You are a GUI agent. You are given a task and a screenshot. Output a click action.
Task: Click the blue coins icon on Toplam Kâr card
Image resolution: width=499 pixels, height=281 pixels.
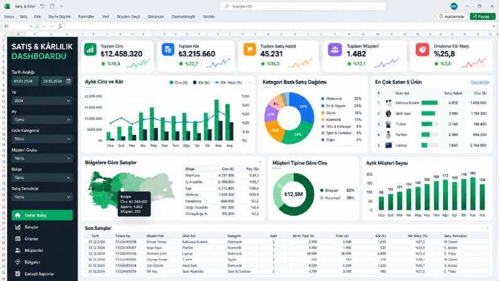[168, 50]
